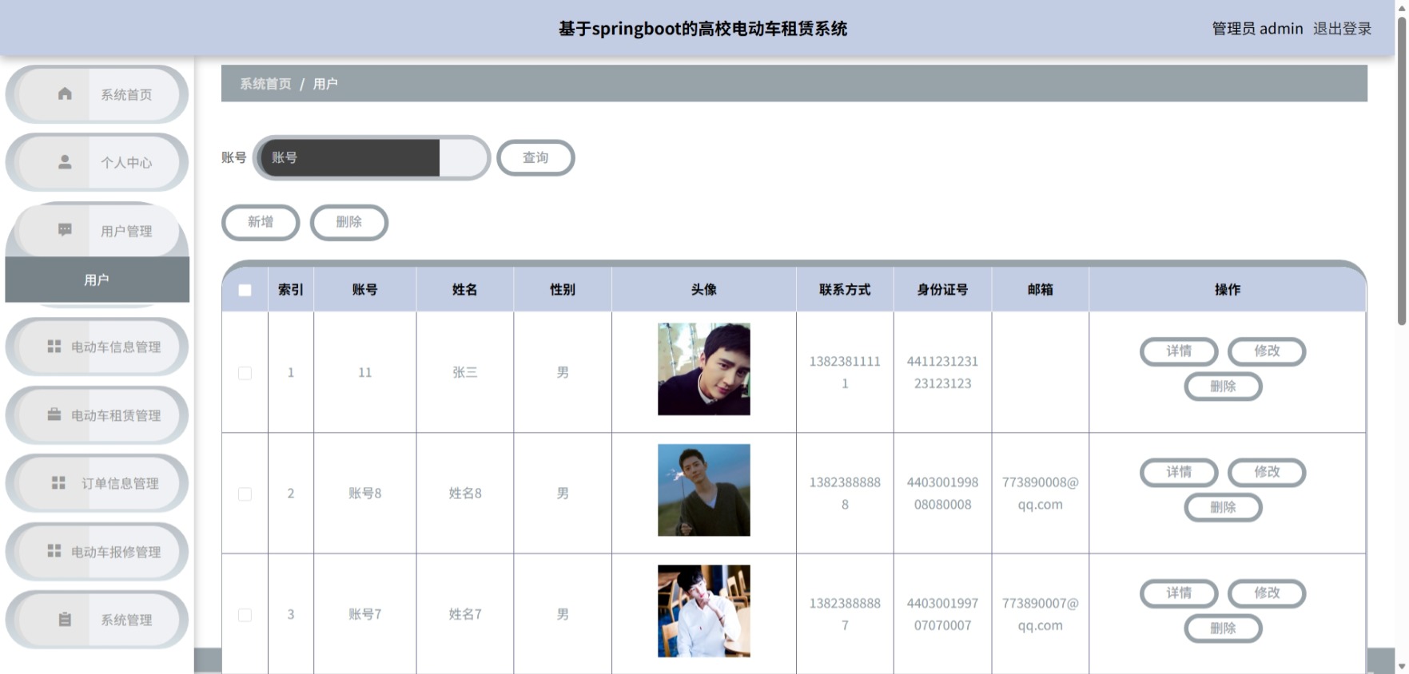Open 详情 for user 姓名8
1409x674 pixels.
1179,472
